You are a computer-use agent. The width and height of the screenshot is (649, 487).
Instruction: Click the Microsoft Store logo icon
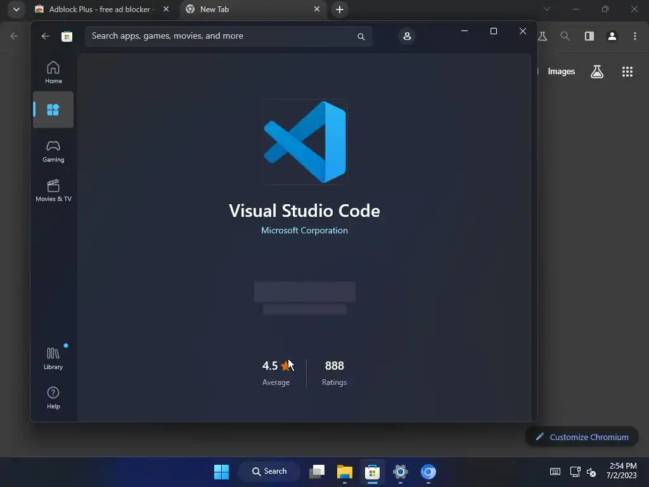pyautogui.click(x=67, y=36)
